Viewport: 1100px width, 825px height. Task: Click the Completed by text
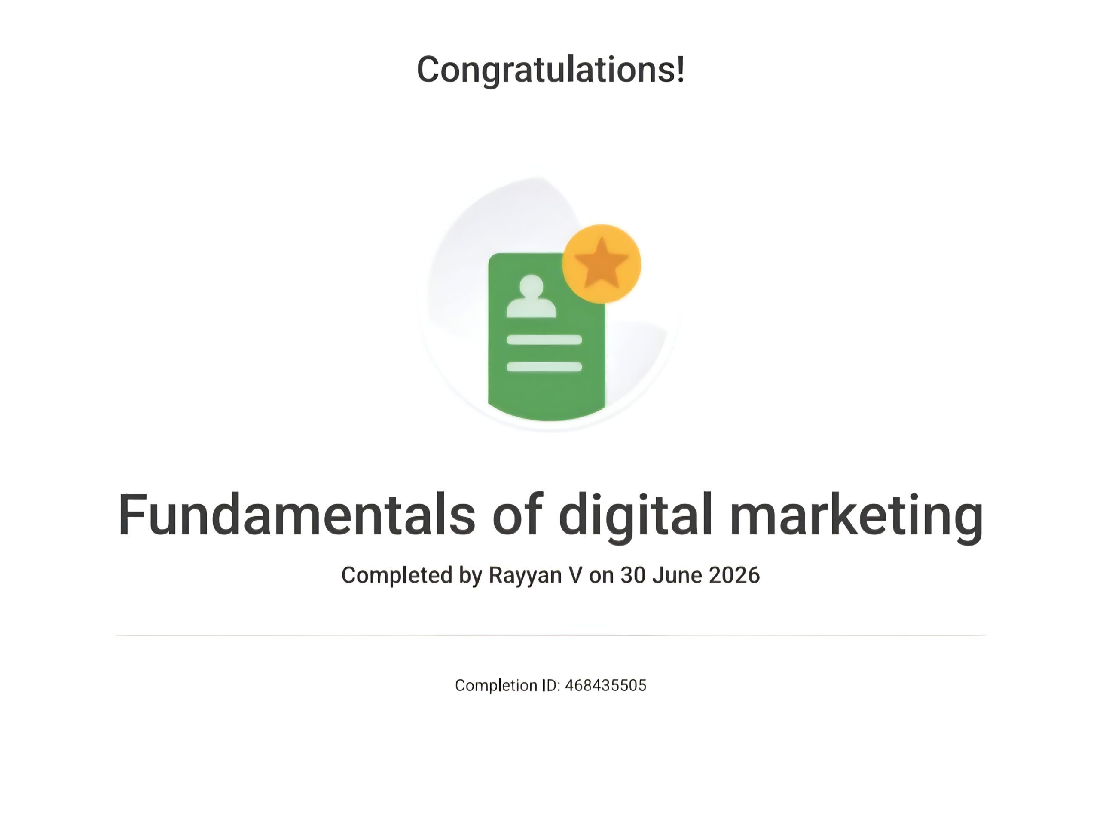412,576
